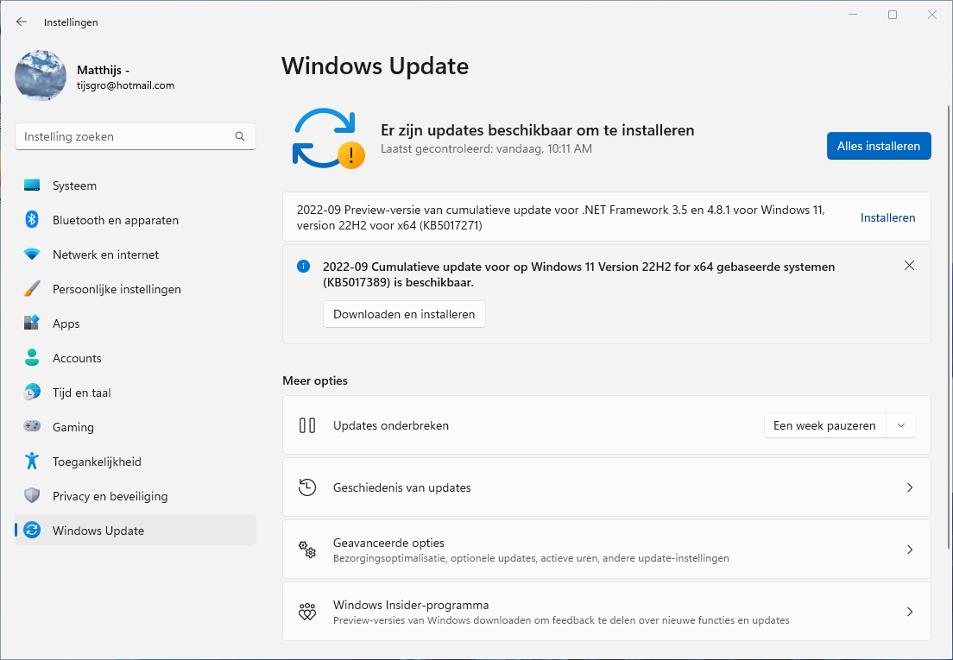Dismiss the KB5017389 update notification
The height and width of the screenshot is (660, 953).
point(909,266)
